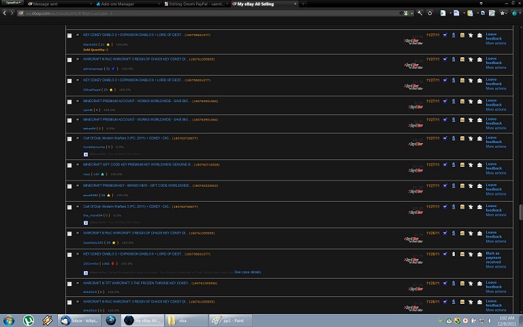
Task: Open More actions in Minecraft Gift Code row
Action: 496,173
